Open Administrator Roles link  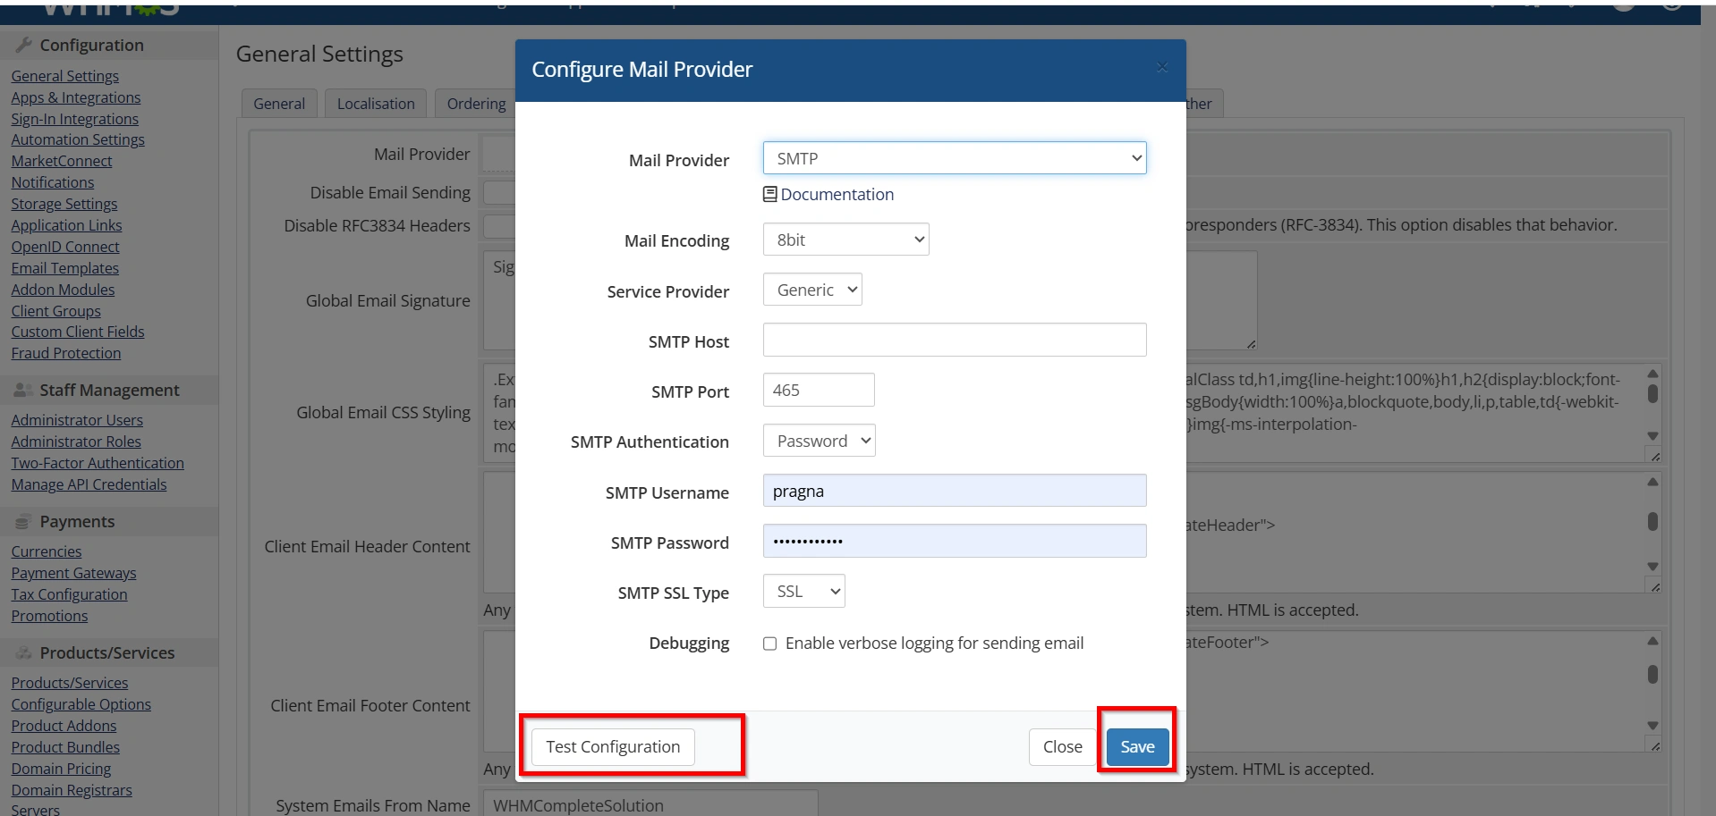coord(75,442)
